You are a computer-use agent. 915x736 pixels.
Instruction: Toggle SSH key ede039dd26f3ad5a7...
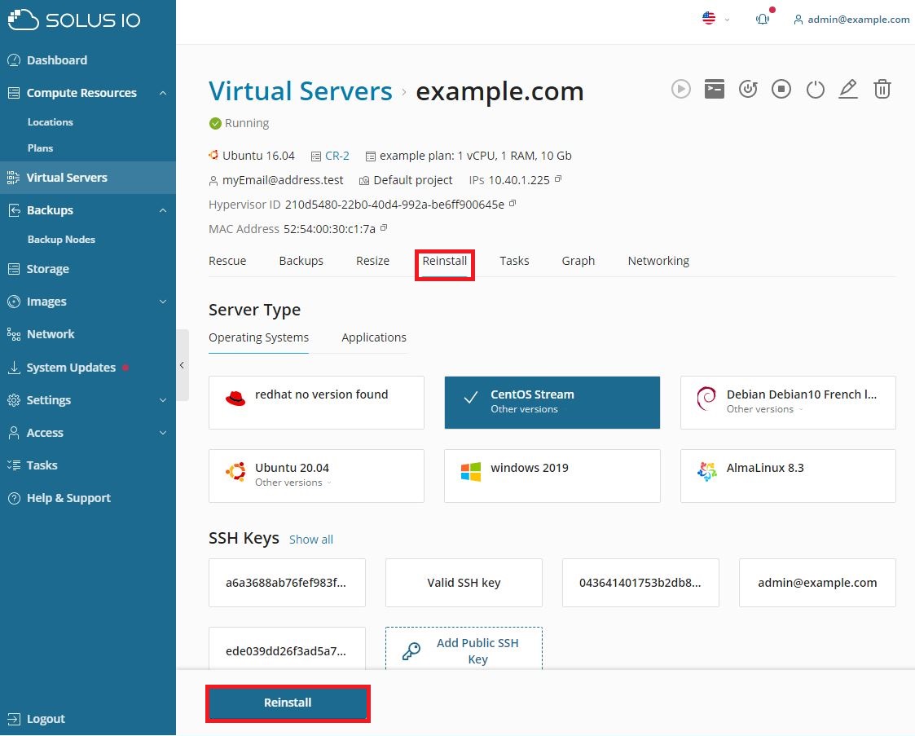(x=287, y=649)
